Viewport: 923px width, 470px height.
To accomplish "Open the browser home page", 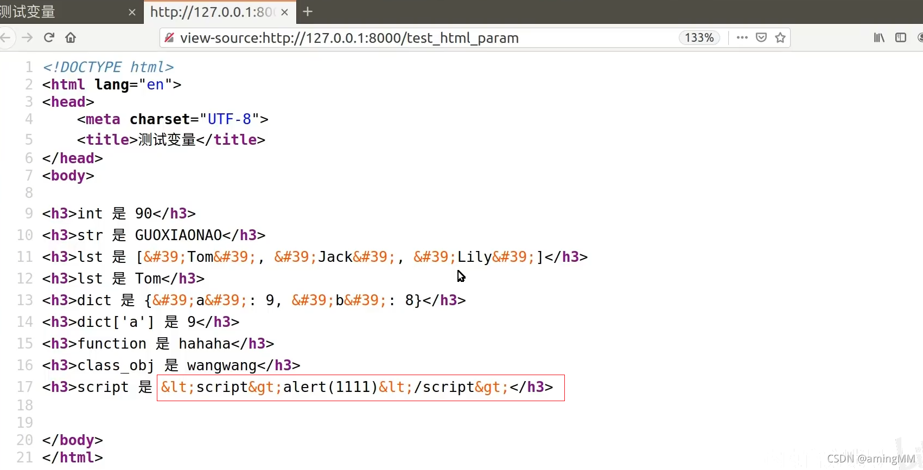I will tap(71, 37).
